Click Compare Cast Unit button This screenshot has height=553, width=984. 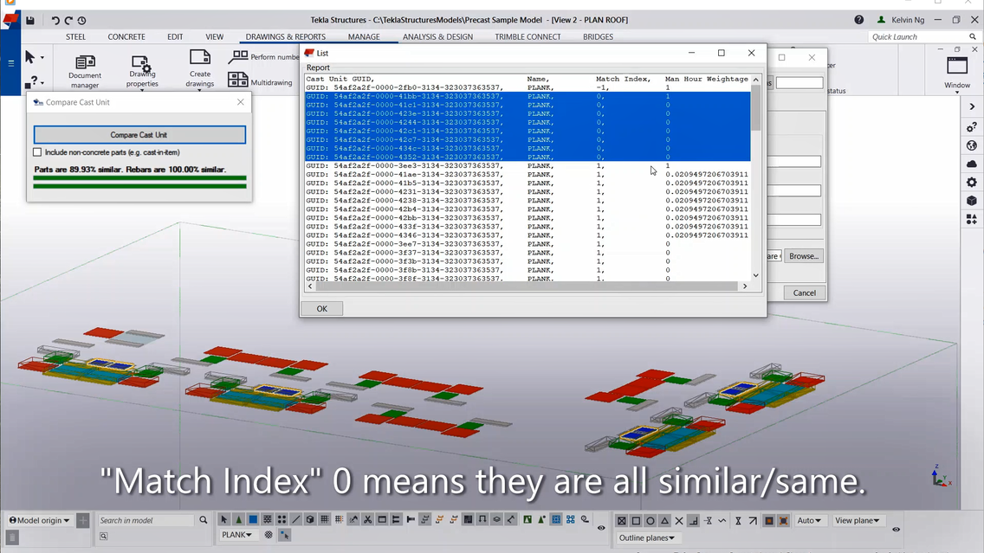pyautogui.click(x=139, y=135)
